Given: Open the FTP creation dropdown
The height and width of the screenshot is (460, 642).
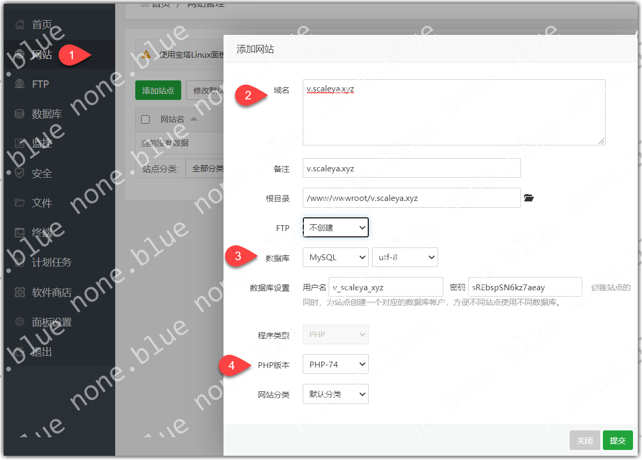Looking at the screenshot, I should [336, 228].
